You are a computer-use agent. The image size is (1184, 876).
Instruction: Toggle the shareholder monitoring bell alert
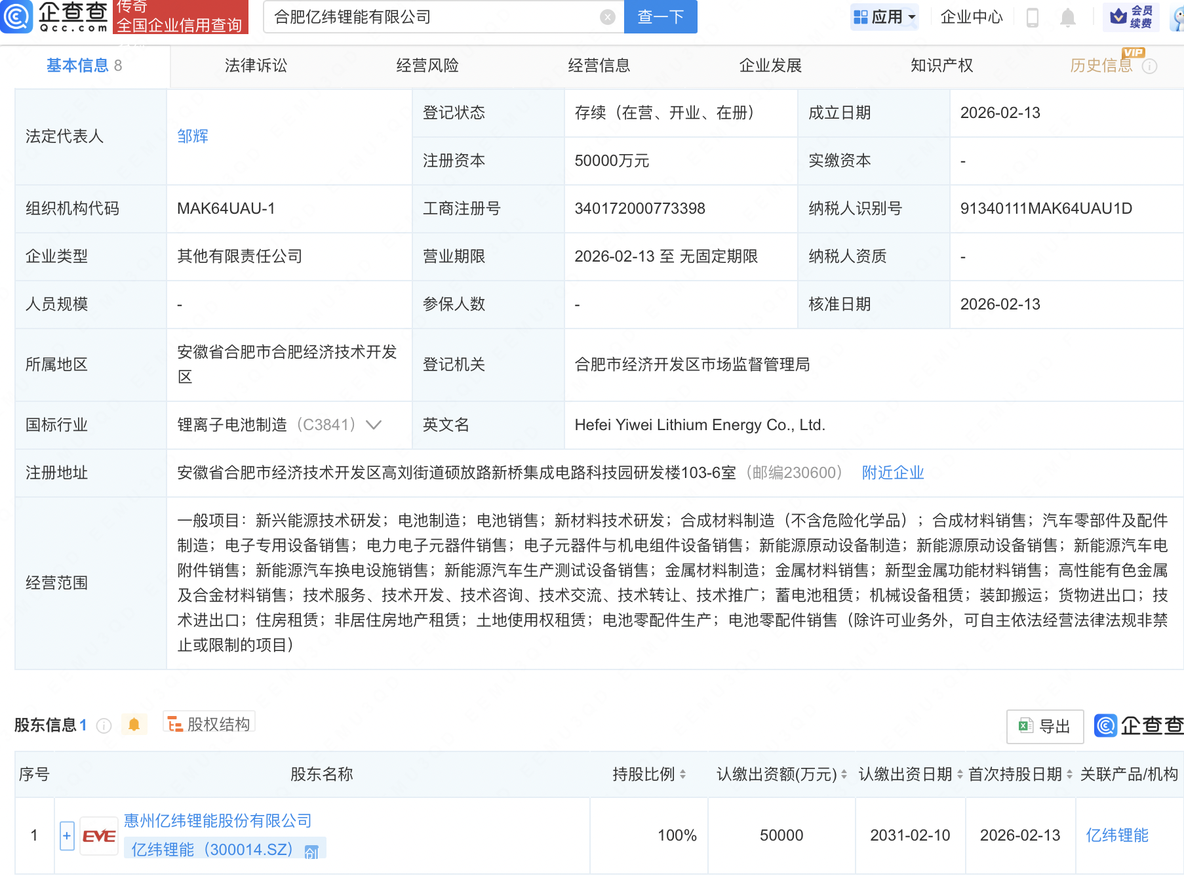(x=134, y=725)
